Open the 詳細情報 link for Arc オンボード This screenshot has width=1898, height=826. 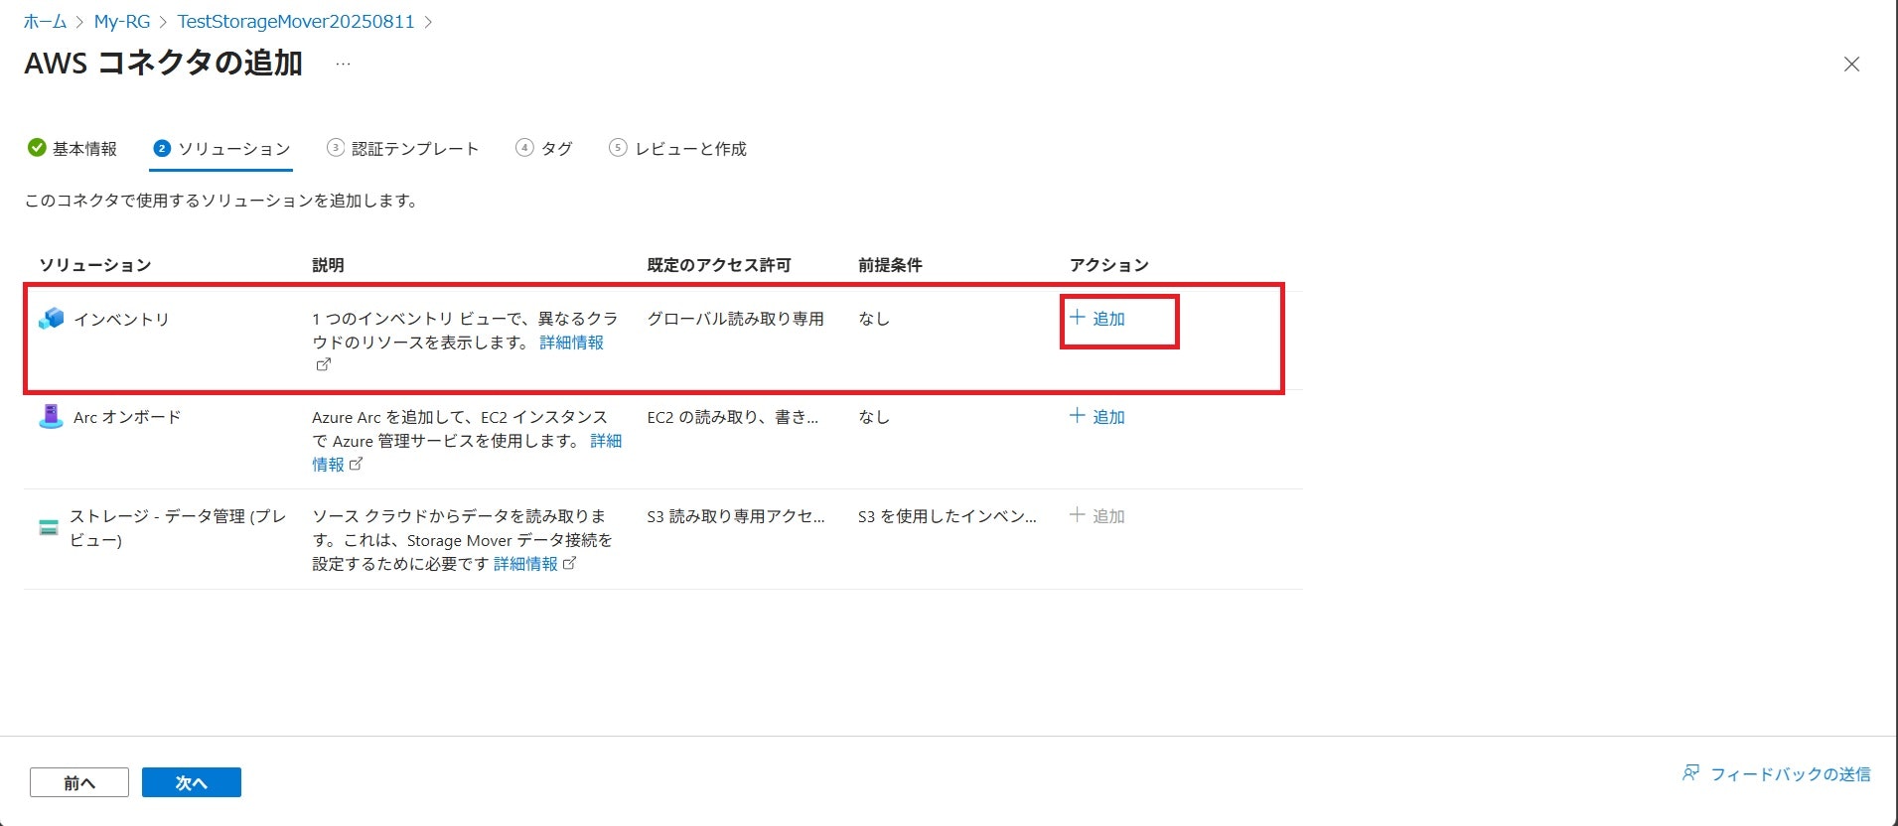(x=606, y=441)
